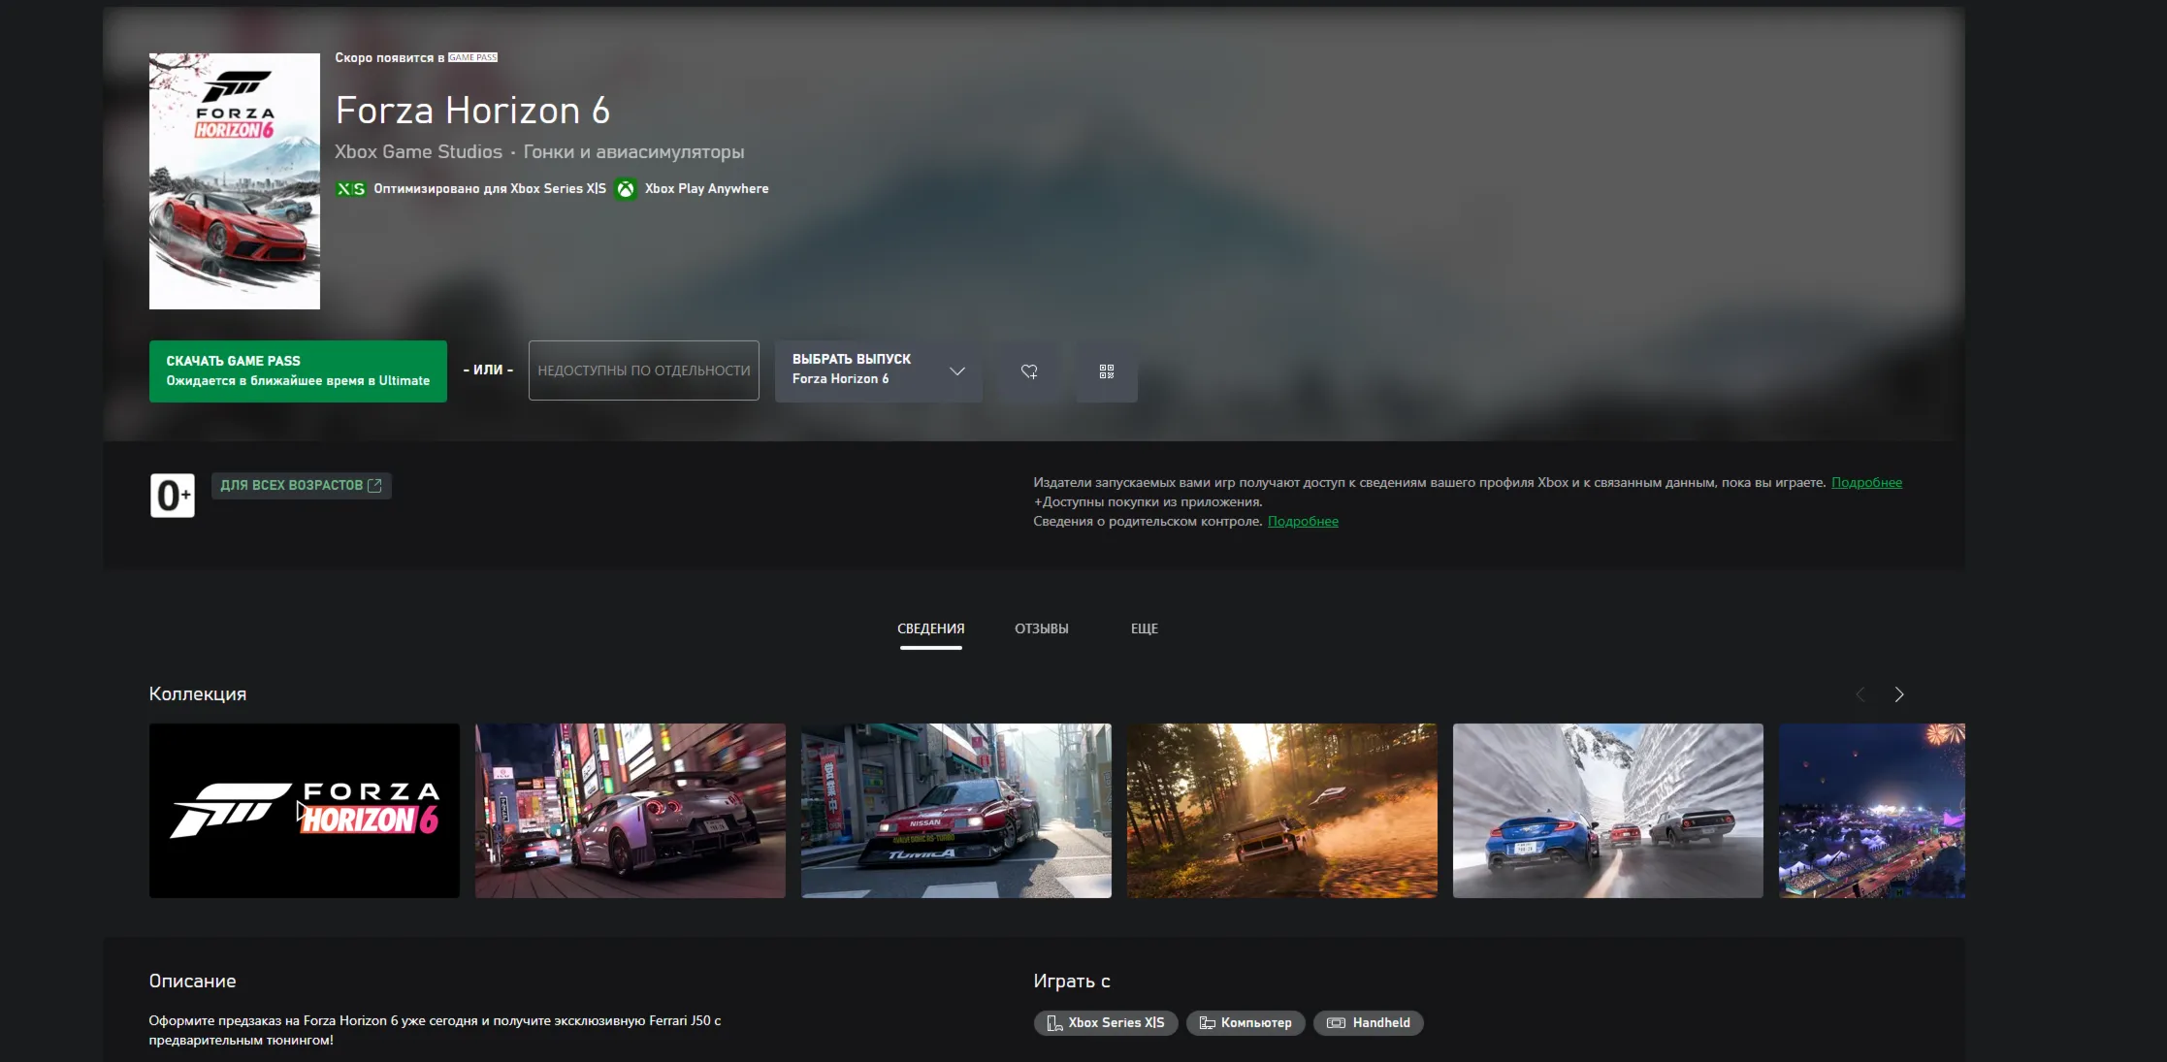Open the night festival fireworks screenshot
The image size is (2167, 1062).
pos(1872,811)
